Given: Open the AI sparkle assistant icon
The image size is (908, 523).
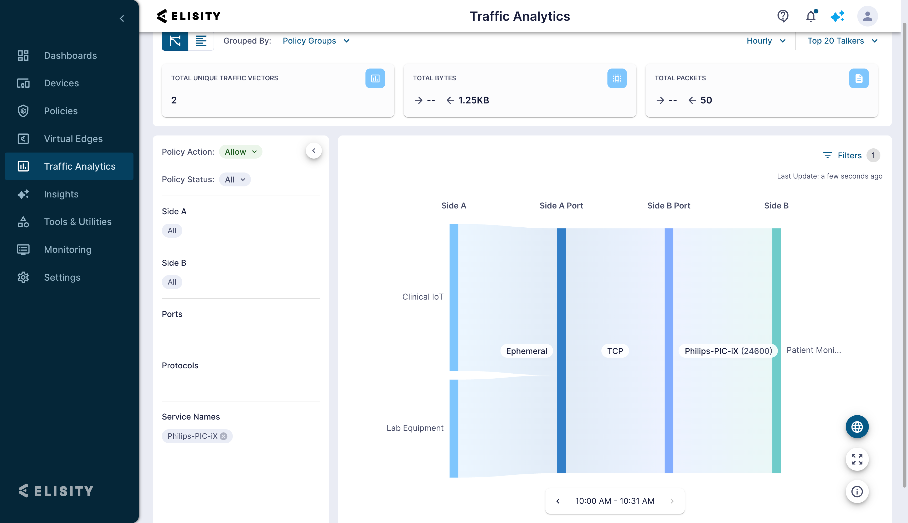Looking at the screenshot, I should point(838,16).
